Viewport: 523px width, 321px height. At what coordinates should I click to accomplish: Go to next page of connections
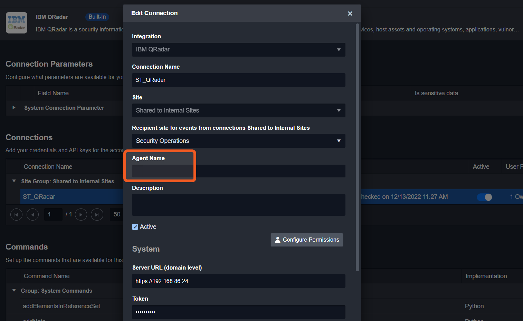(81, 215)
